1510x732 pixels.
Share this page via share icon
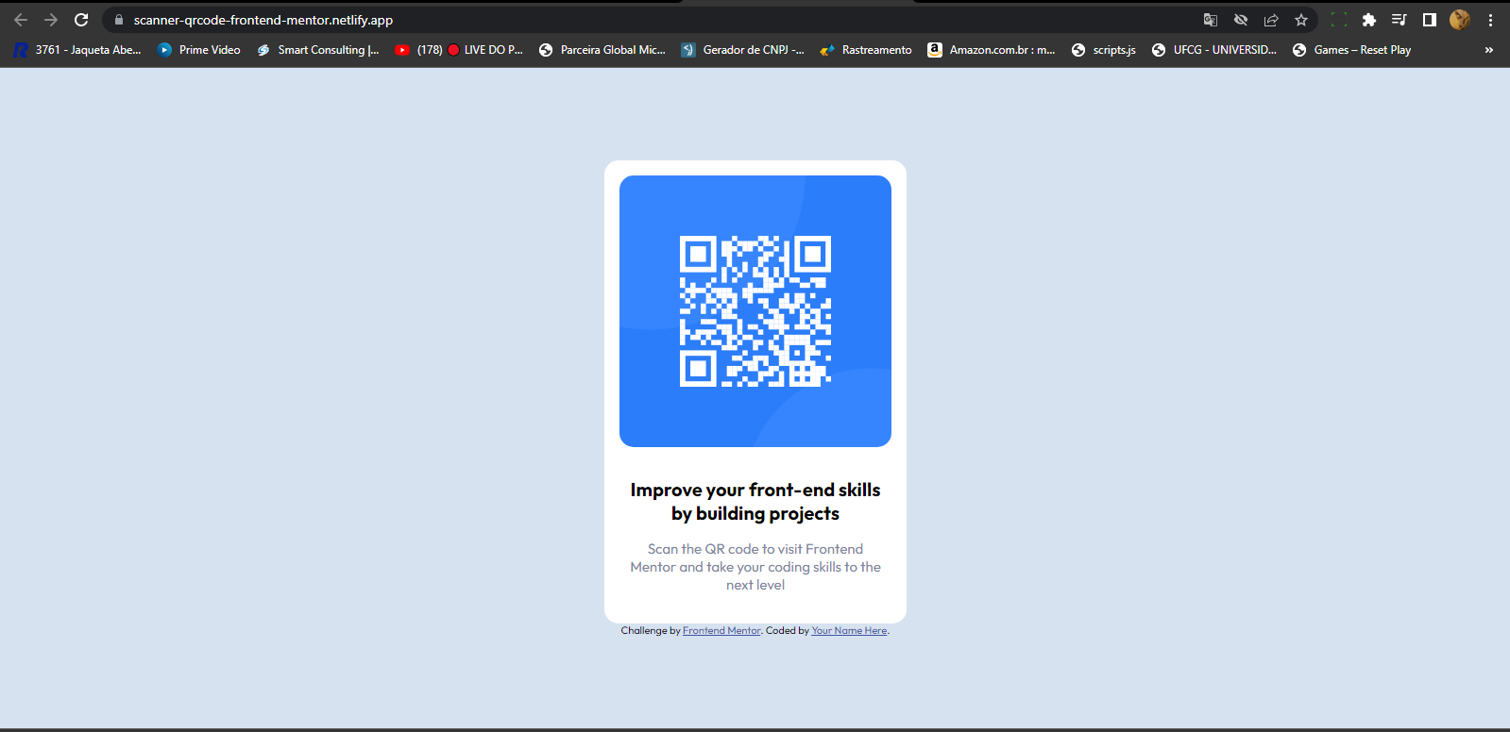pyautogui.click(x=1271, y=20)
